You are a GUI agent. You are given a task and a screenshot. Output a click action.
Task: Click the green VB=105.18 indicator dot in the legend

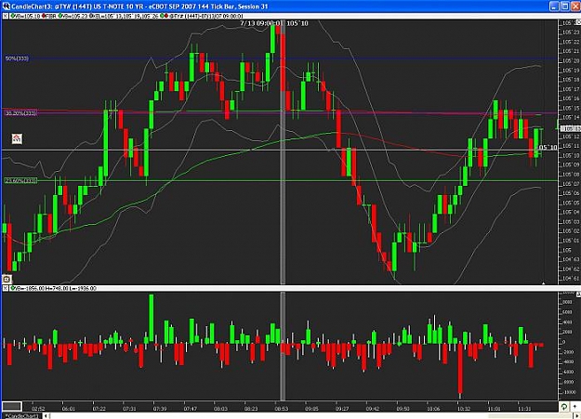pyautogui.click(x=13, y=17)
